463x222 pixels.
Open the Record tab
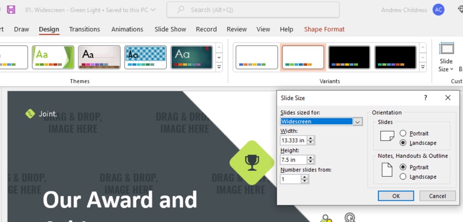click(x=206, y=29)
